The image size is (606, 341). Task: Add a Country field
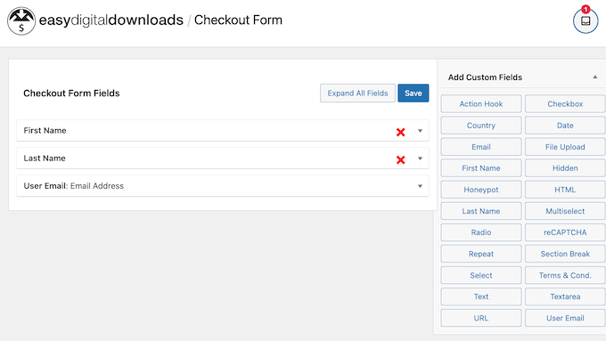(x=481, y=126)
